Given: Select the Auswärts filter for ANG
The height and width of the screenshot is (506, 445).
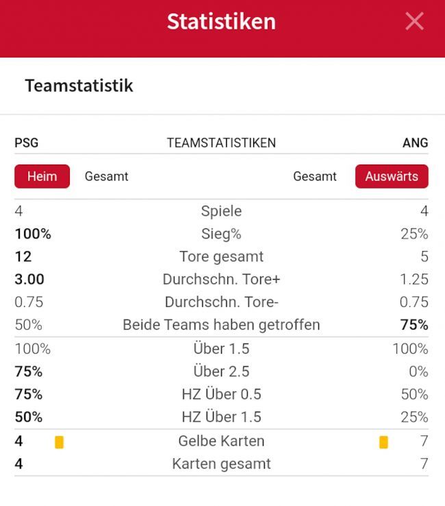Looking at the screenshot, I should point(391,176).
